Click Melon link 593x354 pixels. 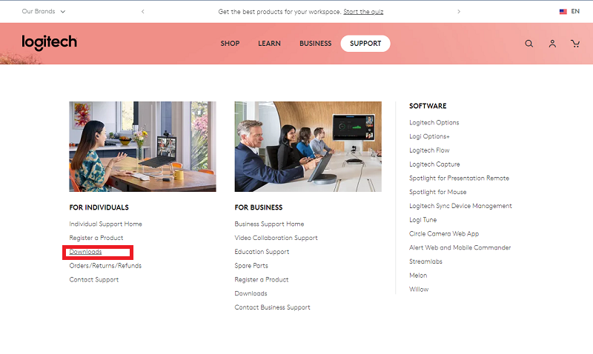418,275
